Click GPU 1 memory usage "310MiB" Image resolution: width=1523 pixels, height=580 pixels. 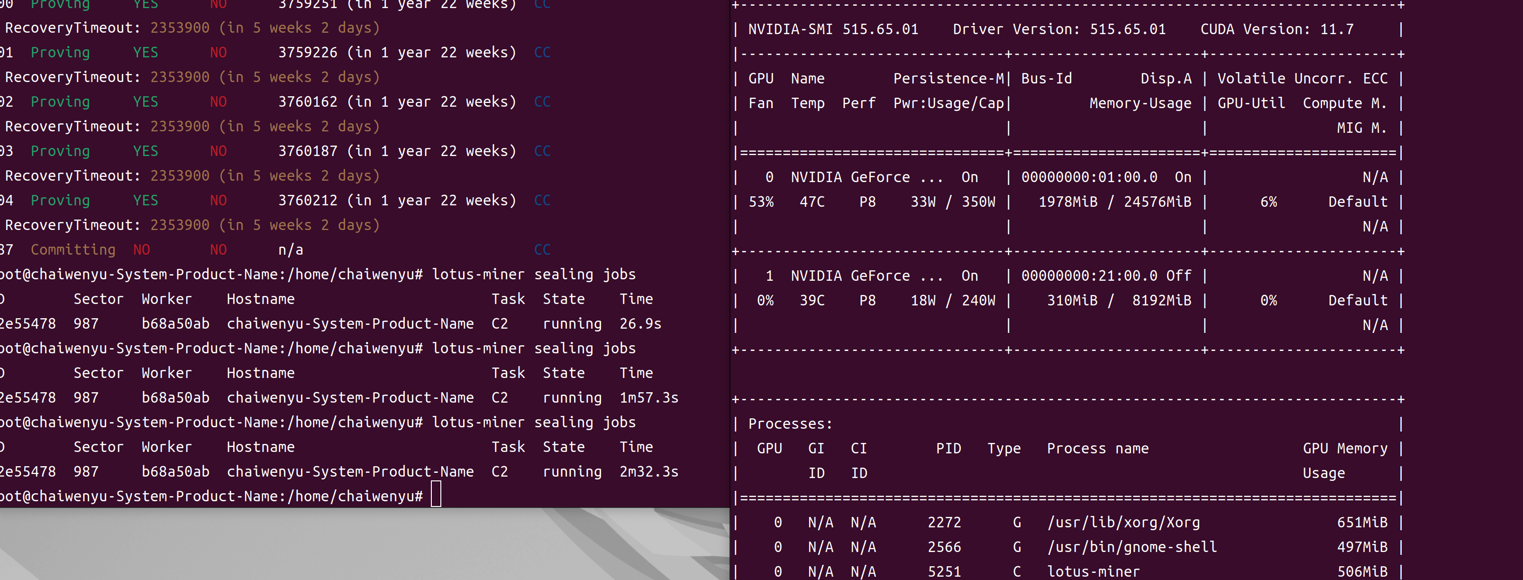(x=1072, y=300)
